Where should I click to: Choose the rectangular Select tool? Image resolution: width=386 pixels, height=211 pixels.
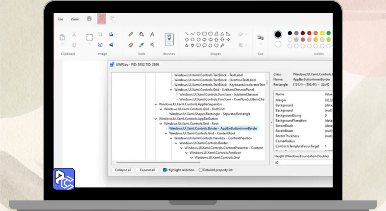pos(90,37)
